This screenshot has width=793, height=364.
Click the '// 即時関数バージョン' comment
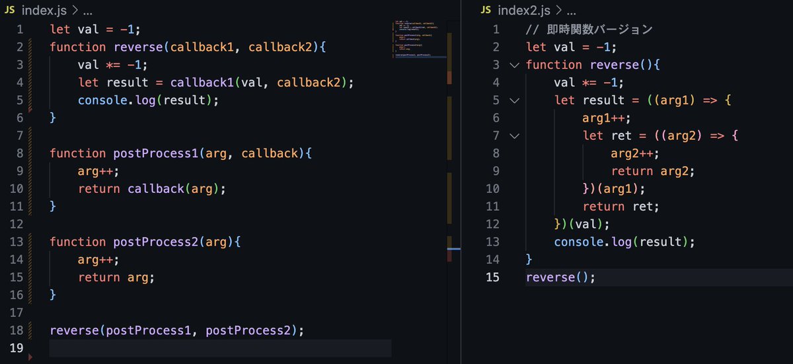[x=589, y=30]
